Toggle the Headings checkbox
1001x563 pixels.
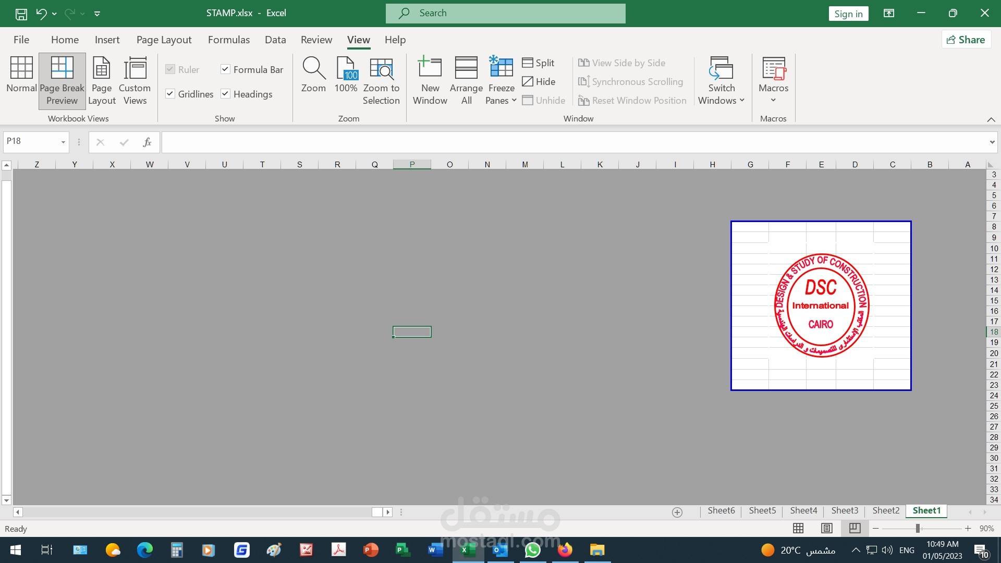225,94
